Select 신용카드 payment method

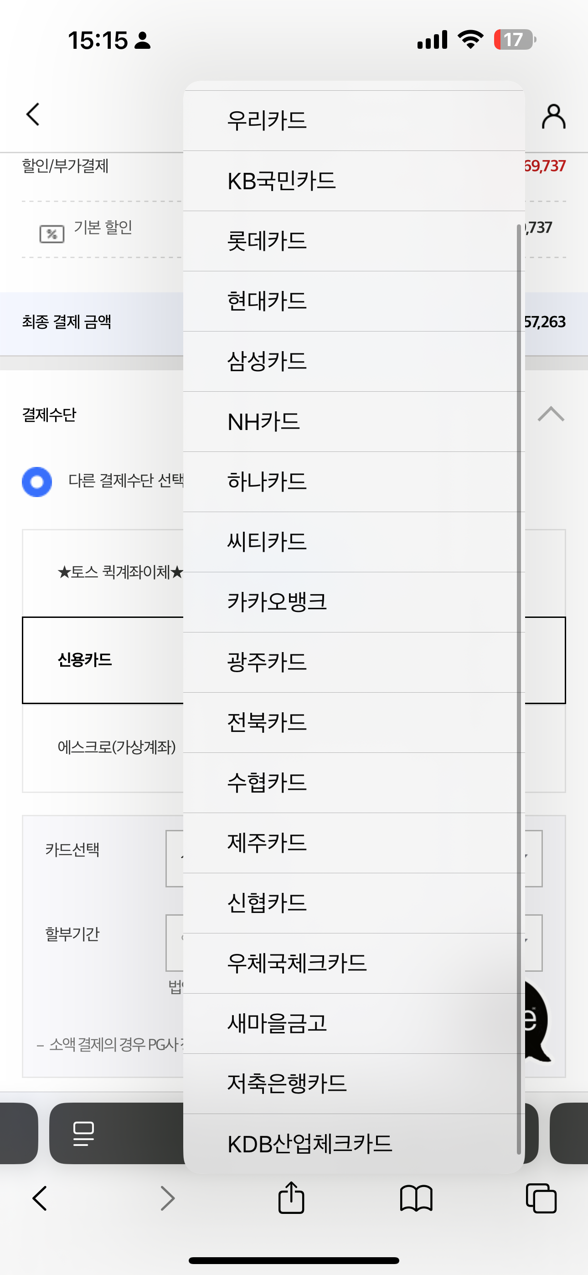pos(85,660)
